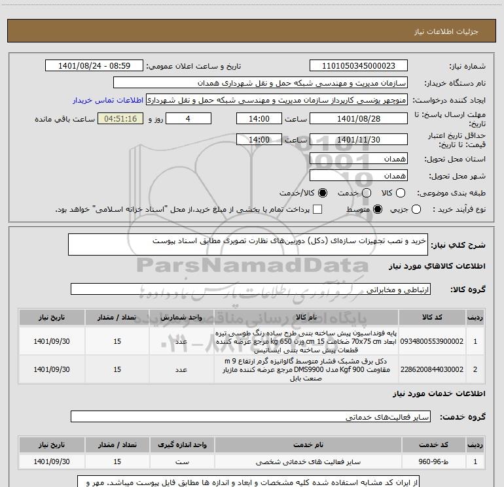
Task: Click the general need description text box
Action: pyautogui.click(x=248, y=244)
